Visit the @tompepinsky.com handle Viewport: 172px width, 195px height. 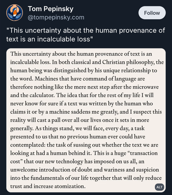(56, 17)
